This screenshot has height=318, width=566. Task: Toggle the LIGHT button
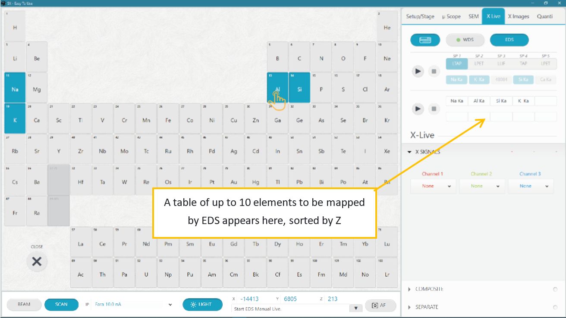point(202,305)
